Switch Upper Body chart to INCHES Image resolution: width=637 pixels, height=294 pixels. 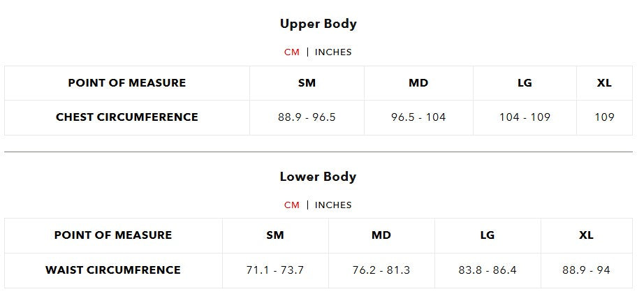coord(333,52)
